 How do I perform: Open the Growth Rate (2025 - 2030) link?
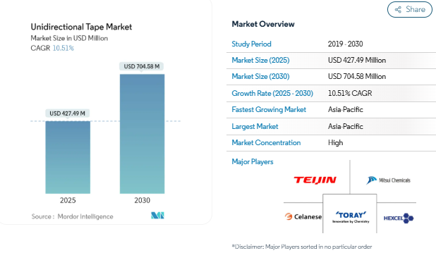point(272,93)
